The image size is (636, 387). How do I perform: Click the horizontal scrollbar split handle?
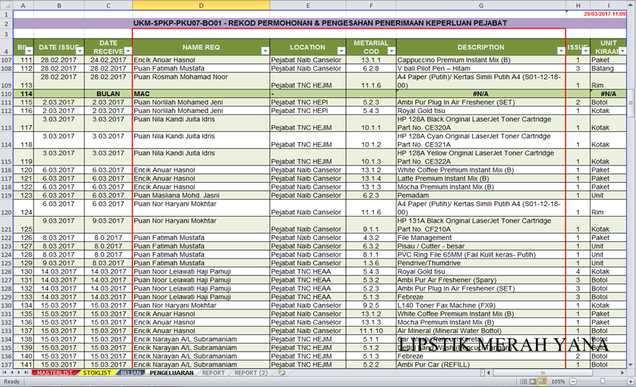point(483,372)
